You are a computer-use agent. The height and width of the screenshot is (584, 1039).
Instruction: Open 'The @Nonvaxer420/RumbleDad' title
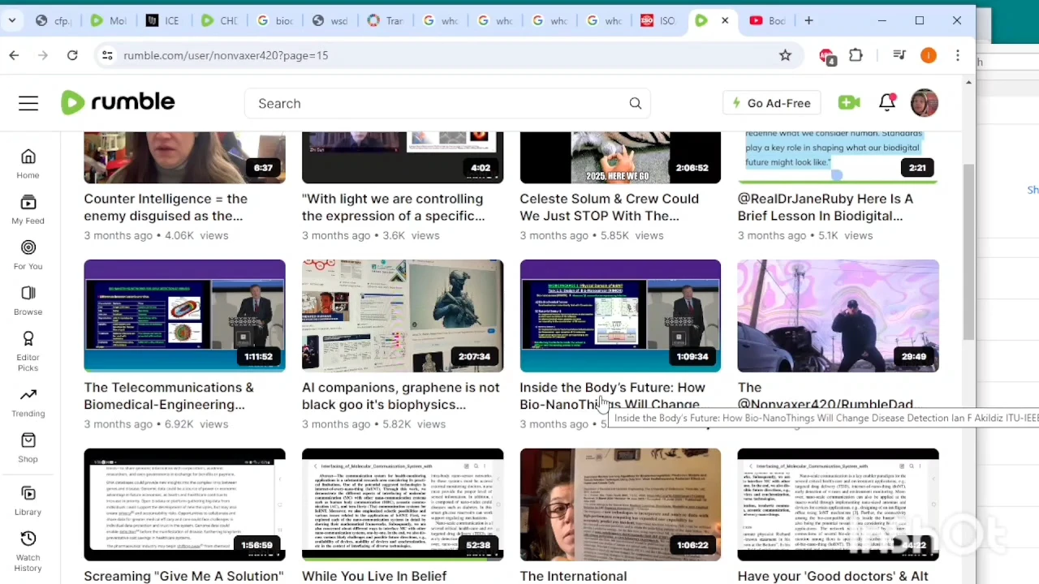click(x=826, y=396)
